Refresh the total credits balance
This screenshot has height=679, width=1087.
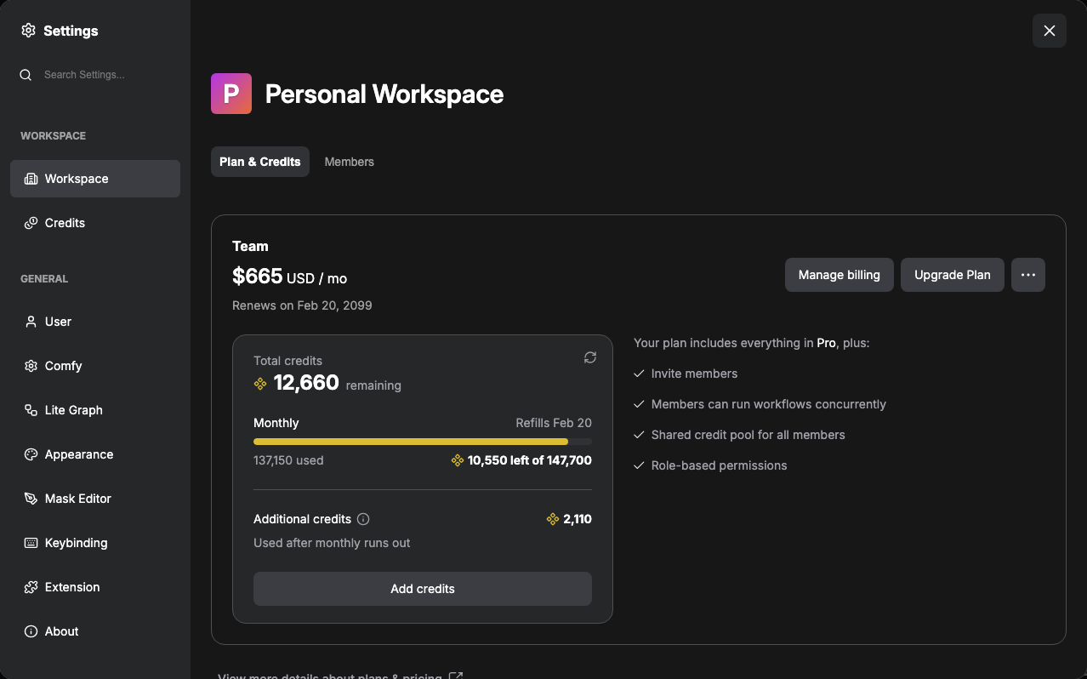coord(590,357)
